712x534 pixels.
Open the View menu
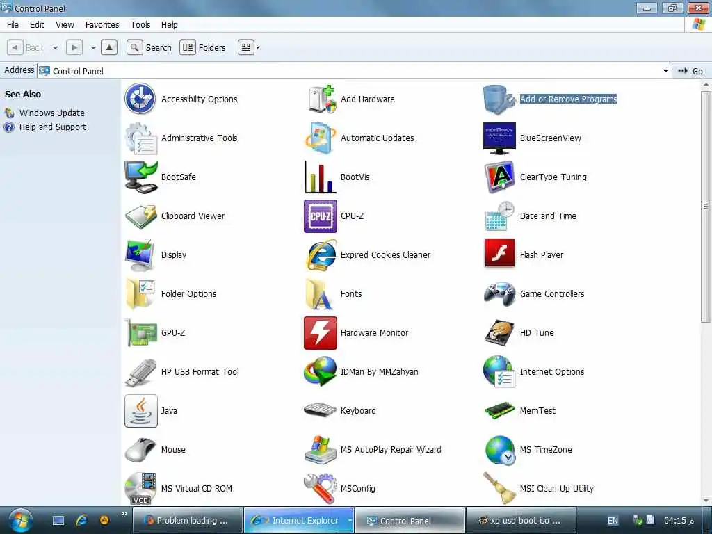click(65, 24)
